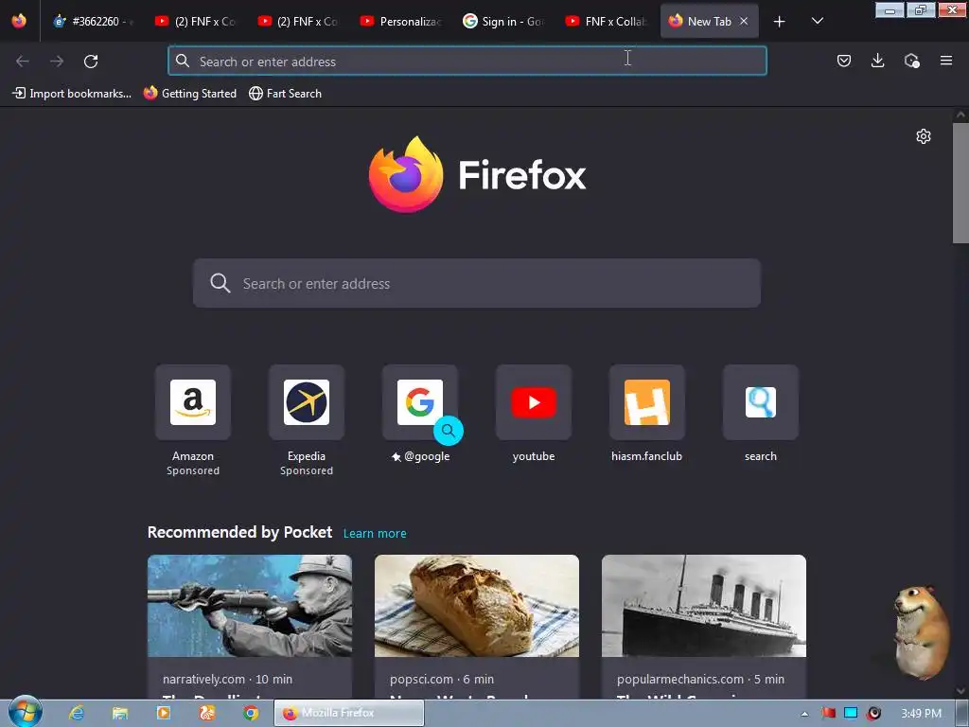Click the scrollbar up arrow
This screenshot has width=969, height=727.
pos(960,115)
